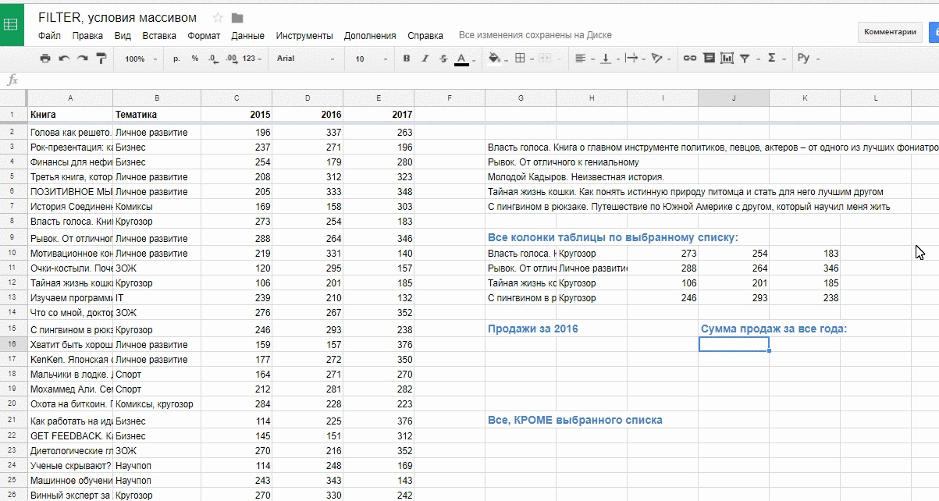
Task: Click the IT category cell
Action: [157, 298]
